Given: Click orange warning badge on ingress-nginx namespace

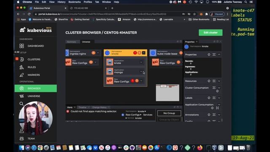Looking at the screenshot, I should pyautogui.click(x=94, y=53).
